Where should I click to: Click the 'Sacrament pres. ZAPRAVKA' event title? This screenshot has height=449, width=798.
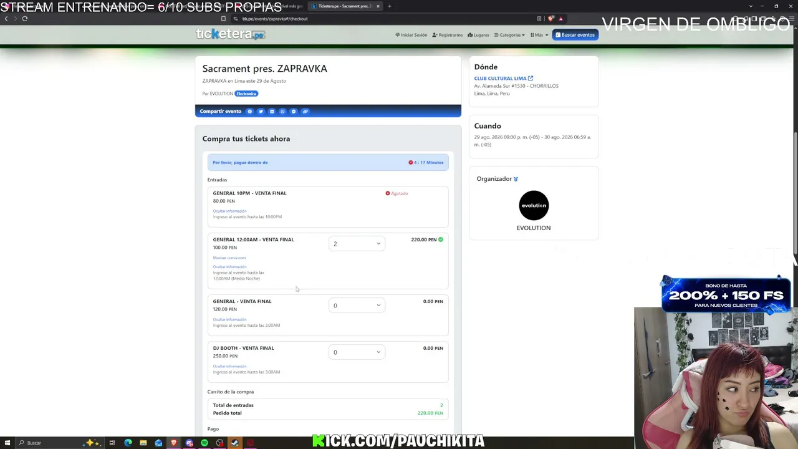click(x=265, y=69)
